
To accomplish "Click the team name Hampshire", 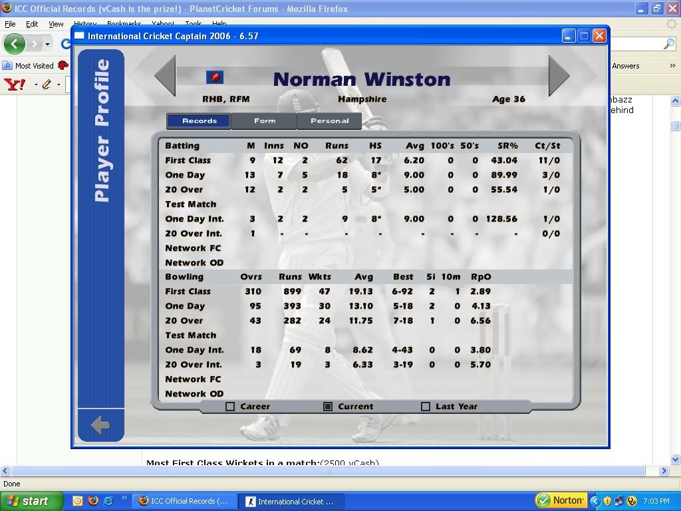I will click(362, 99).
